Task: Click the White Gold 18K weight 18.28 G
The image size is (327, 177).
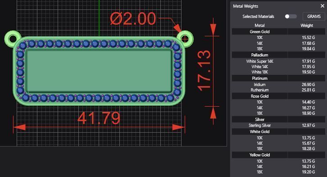Action: (308, 149)
